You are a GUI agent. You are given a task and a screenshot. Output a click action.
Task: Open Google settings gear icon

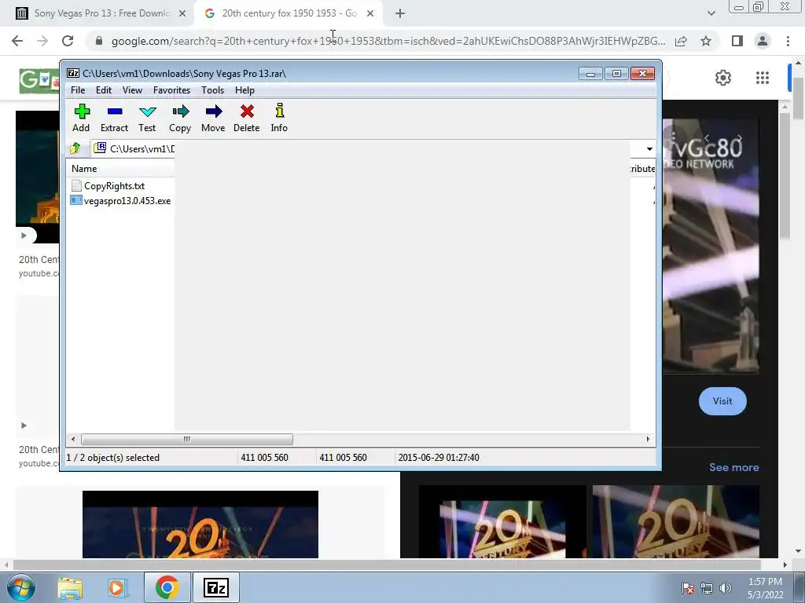coord(723,78)
